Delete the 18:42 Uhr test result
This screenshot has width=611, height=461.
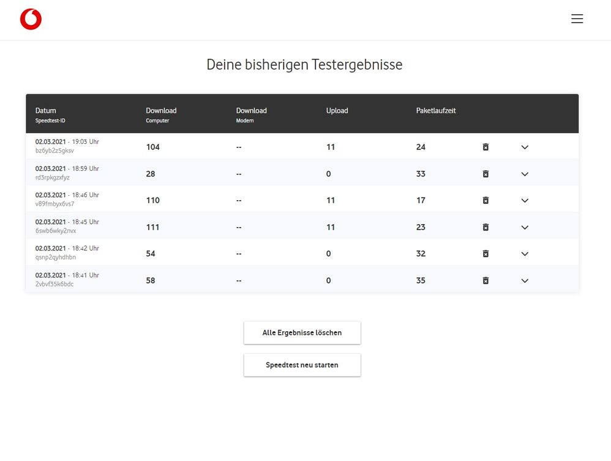click(485, 253)
